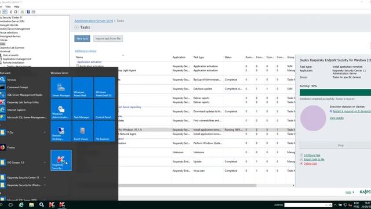This screenshot has width=371, height=209.
Task: Launch the Windows PowerShell ISE tile
Action: [104, 88]
